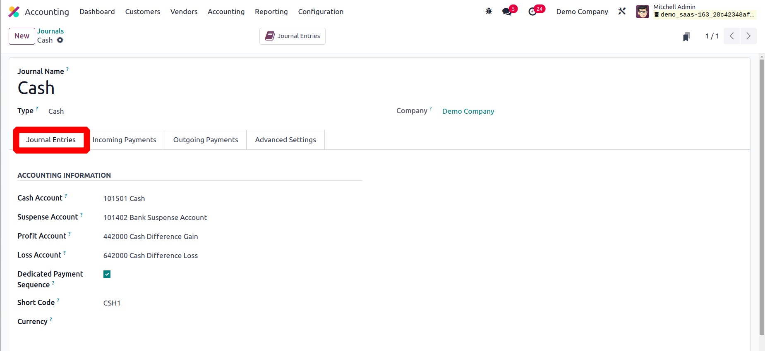Click the Short Code field CSH1
Viewport: 765px width, 351px height.
point(112,303)
